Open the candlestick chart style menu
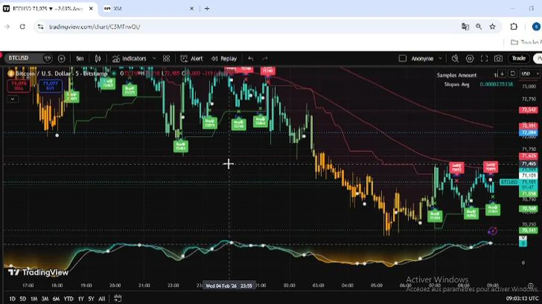Screen dimensions: 542x304 point(98,59)
